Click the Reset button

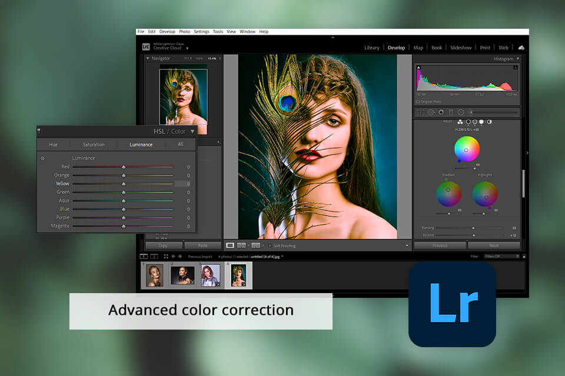[494, 246]
